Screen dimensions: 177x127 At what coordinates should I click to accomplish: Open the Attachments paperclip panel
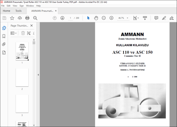click(4, 44)
